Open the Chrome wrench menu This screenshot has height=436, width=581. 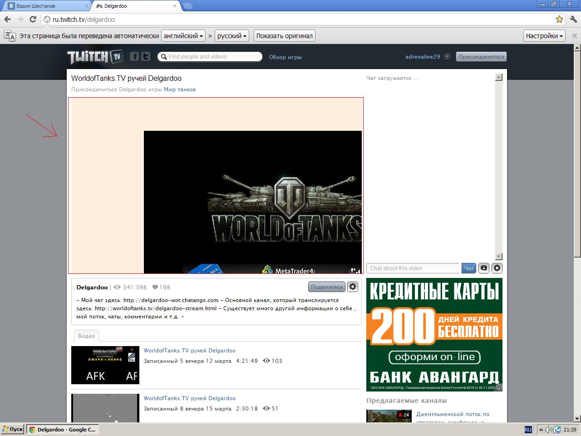(573, 20)
